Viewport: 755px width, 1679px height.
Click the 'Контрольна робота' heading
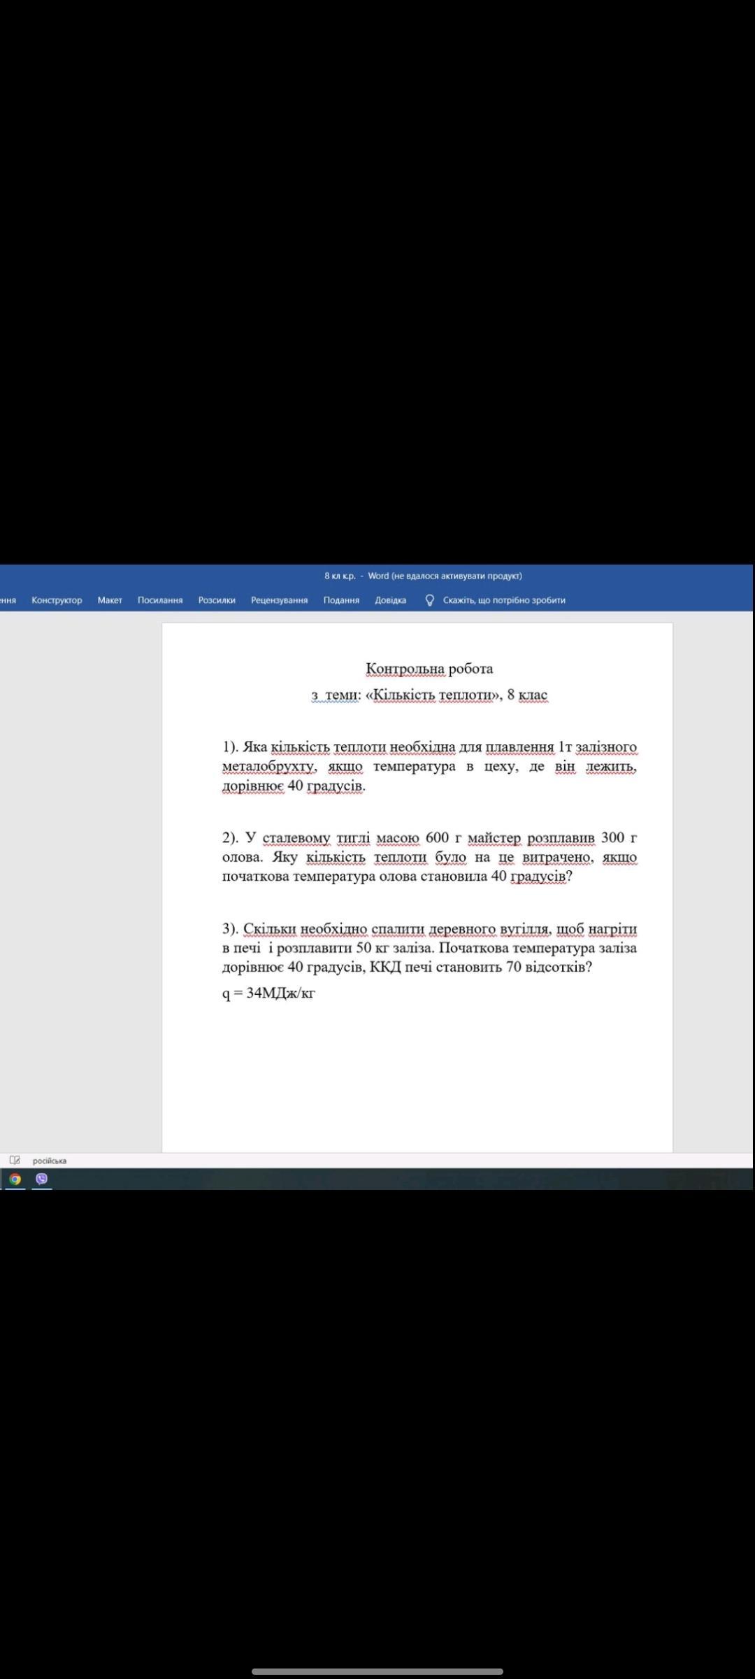[x=430, y=669]
